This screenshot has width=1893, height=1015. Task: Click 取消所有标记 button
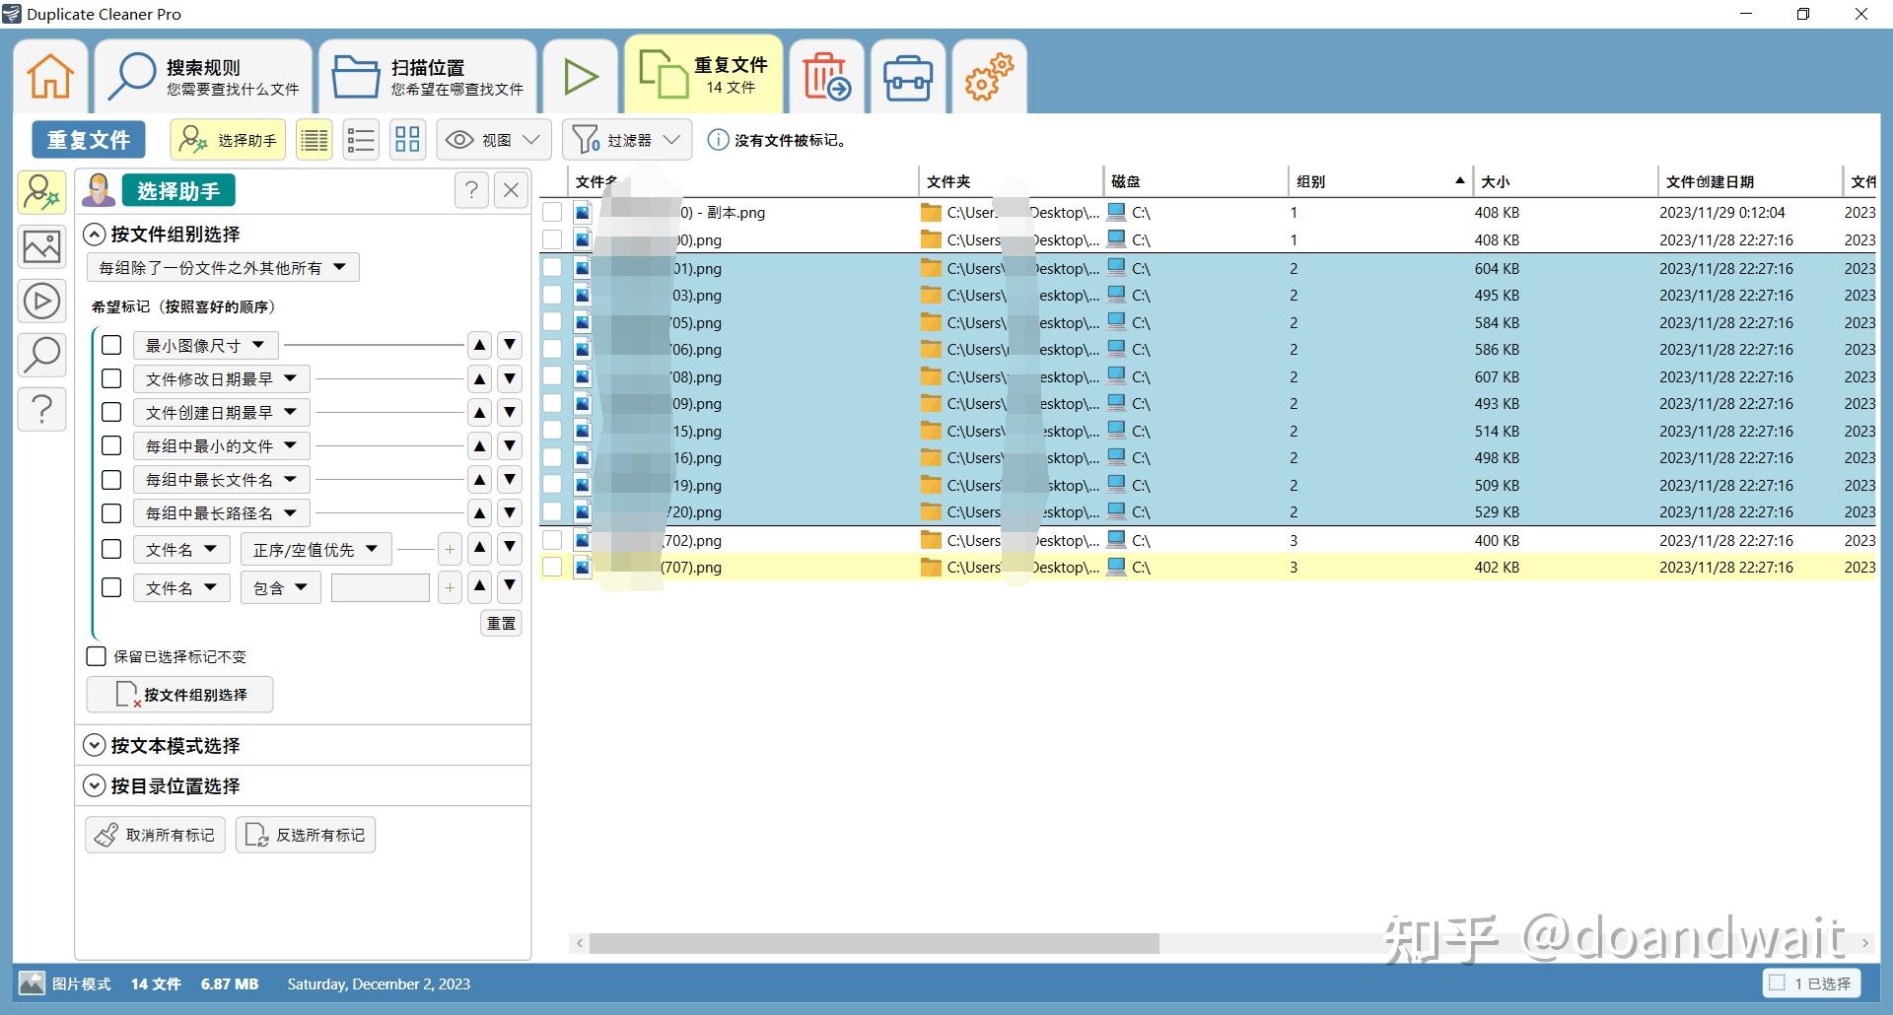tap(155, 835)
